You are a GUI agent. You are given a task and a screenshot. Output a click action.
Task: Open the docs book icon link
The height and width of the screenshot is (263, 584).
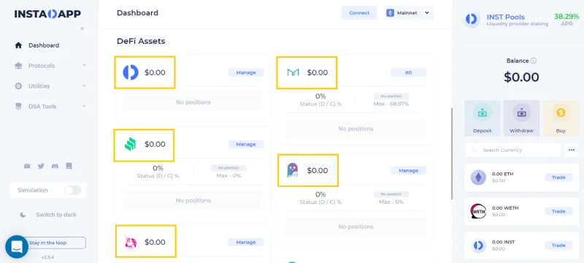[69, 166]
